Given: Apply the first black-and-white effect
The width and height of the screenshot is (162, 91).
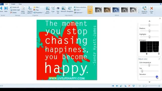Looking at the screenshot, I should tap(98, 10).
